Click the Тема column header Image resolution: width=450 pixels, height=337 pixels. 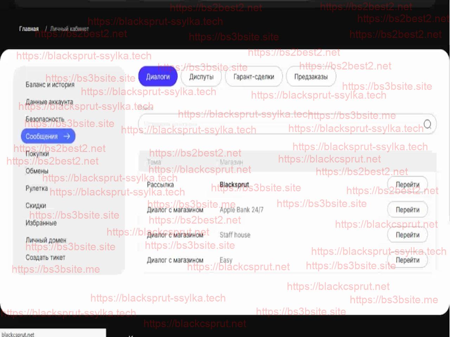[x=154, y=162]
